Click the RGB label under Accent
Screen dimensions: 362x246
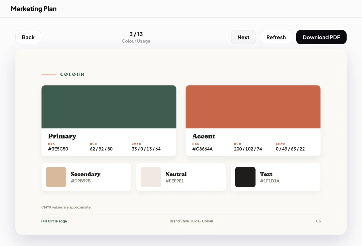pos(237,144)
